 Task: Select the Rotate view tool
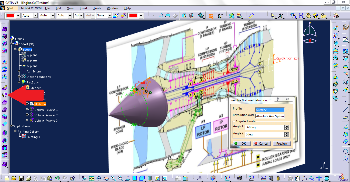(106, 178)
